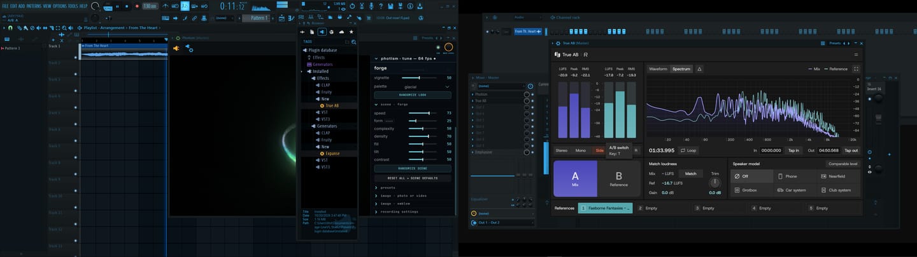
Task: Click the orange ring knob in Photism
Action: point(448,48)
